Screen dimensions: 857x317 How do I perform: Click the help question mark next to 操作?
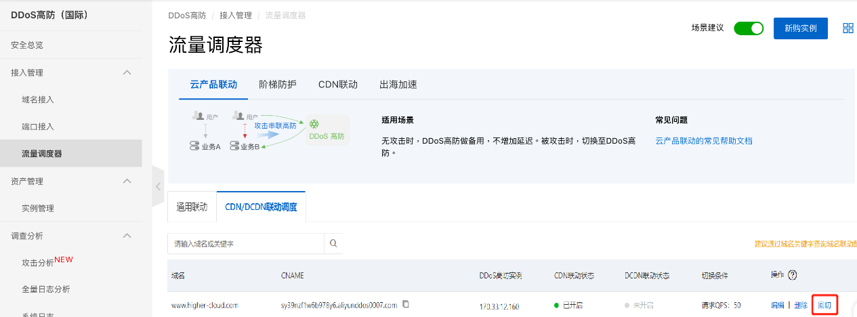click(792, 275)
